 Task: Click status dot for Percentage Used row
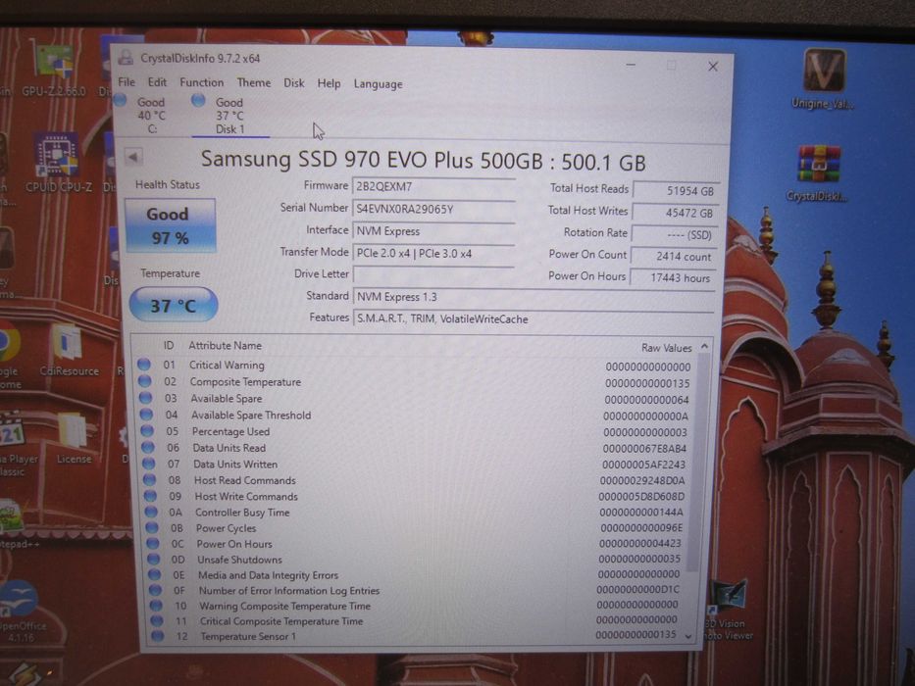pyautogui.click(x=147, y=431)
